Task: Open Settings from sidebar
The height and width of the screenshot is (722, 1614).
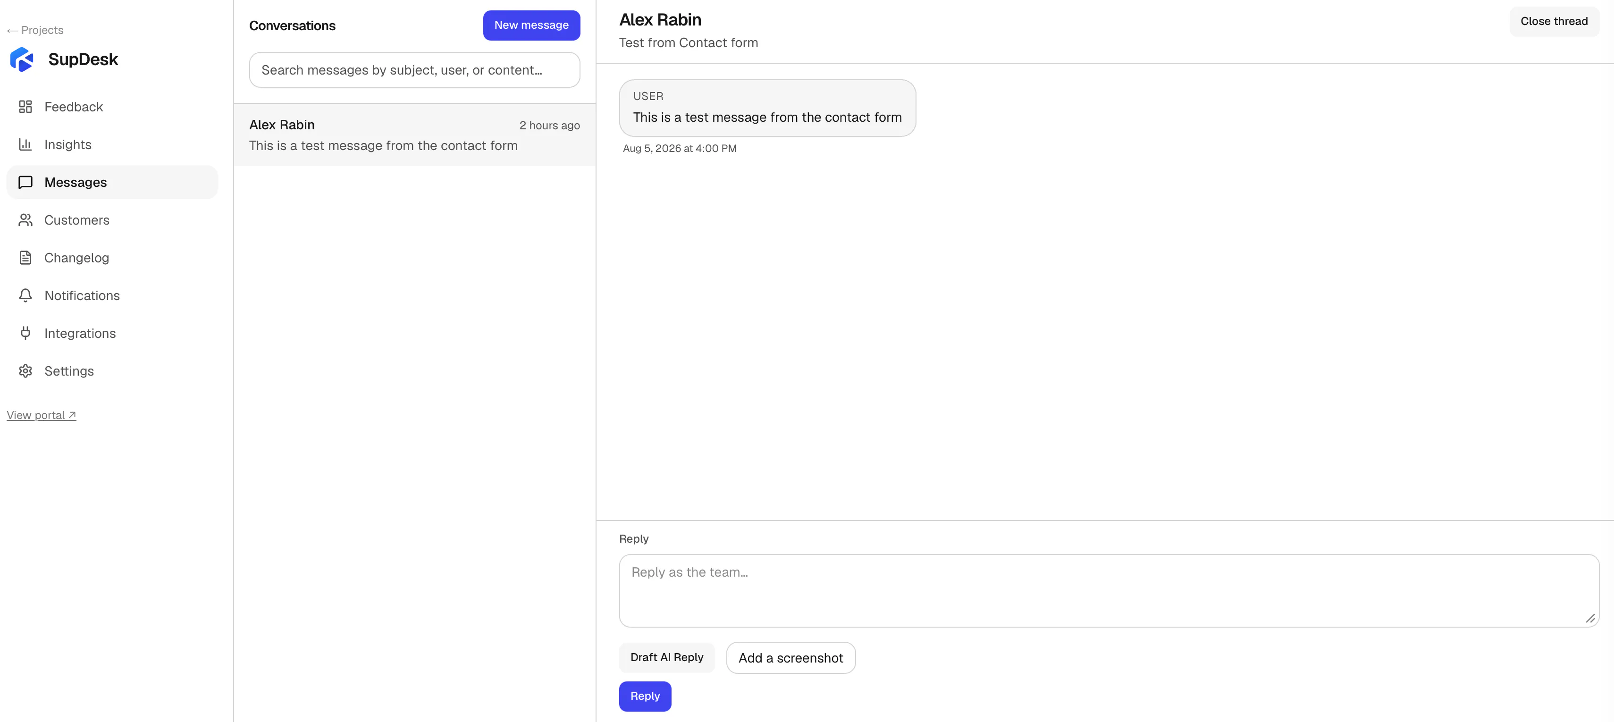Action: pyautogui.click(x=112, y=371)
